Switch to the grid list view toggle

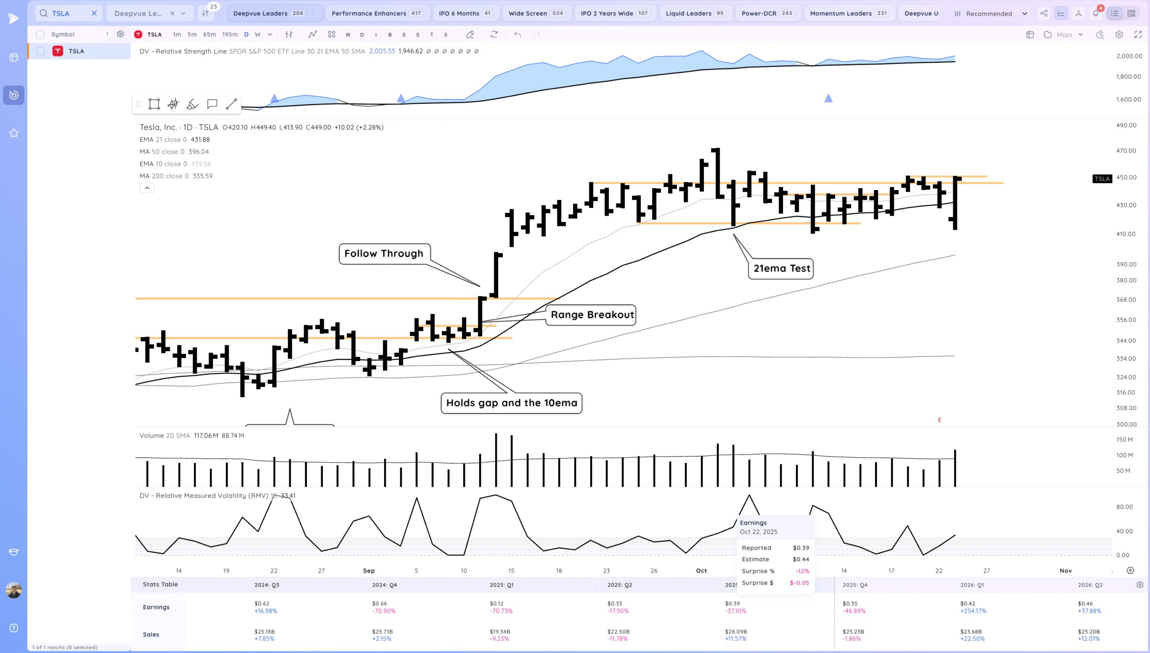1131,13
